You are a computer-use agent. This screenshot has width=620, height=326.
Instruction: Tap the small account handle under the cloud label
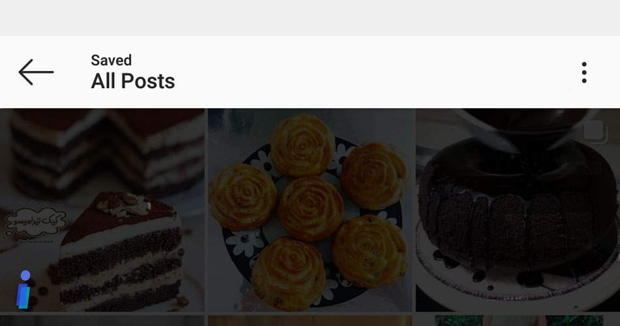click(x=37, y=241)
